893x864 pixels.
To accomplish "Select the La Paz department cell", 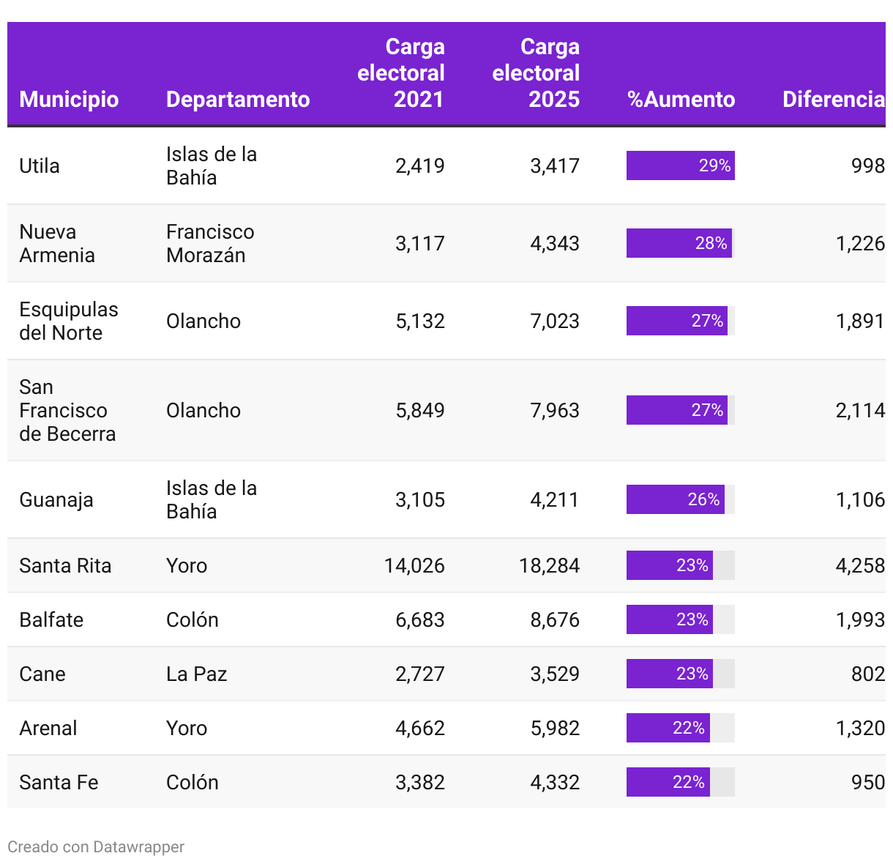I will [x=196, y=674].
